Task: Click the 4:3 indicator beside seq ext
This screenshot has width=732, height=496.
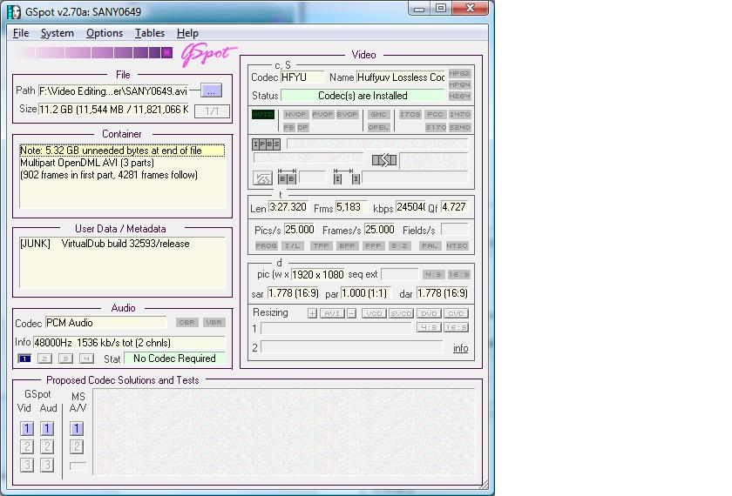Action: [x=433, y=275]
